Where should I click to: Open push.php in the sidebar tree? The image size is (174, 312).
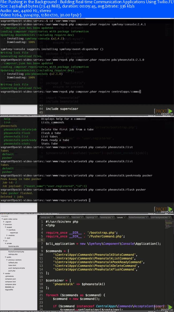tap(12, 271)
